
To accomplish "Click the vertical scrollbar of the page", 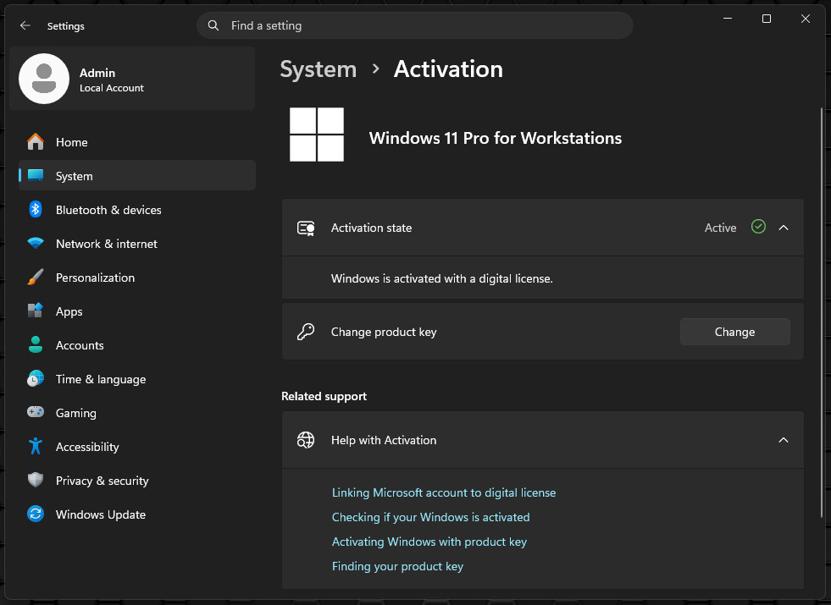I will pos(822,312).
